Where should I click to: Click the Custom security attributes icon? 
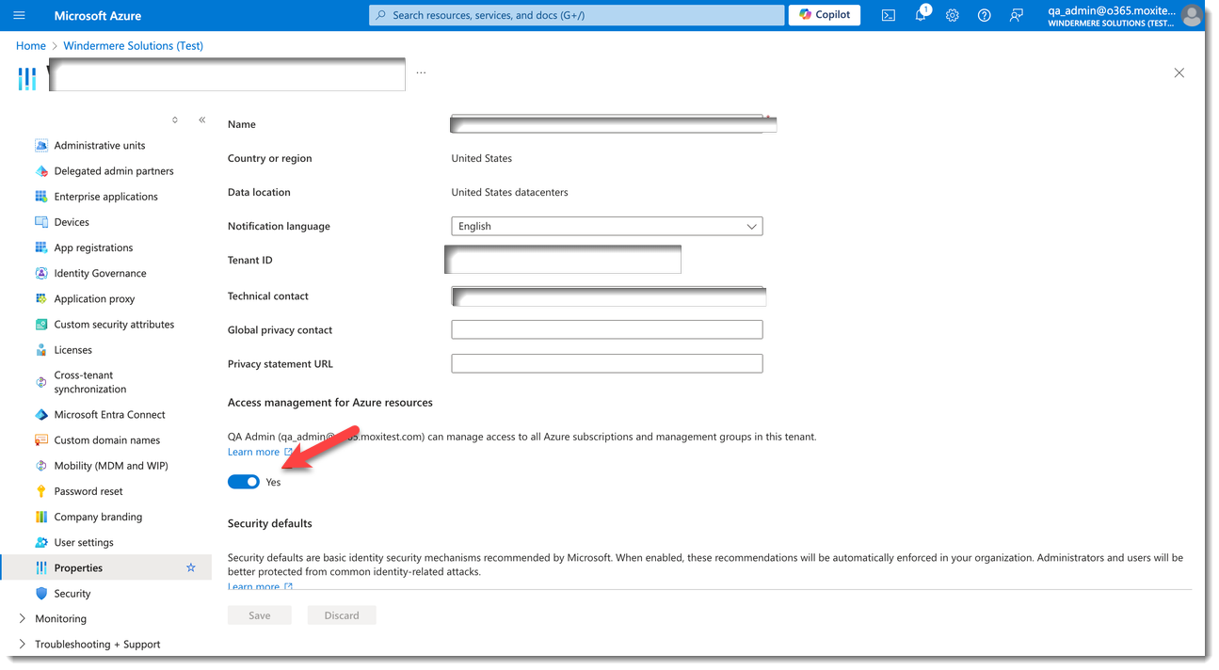coord(41,324)
